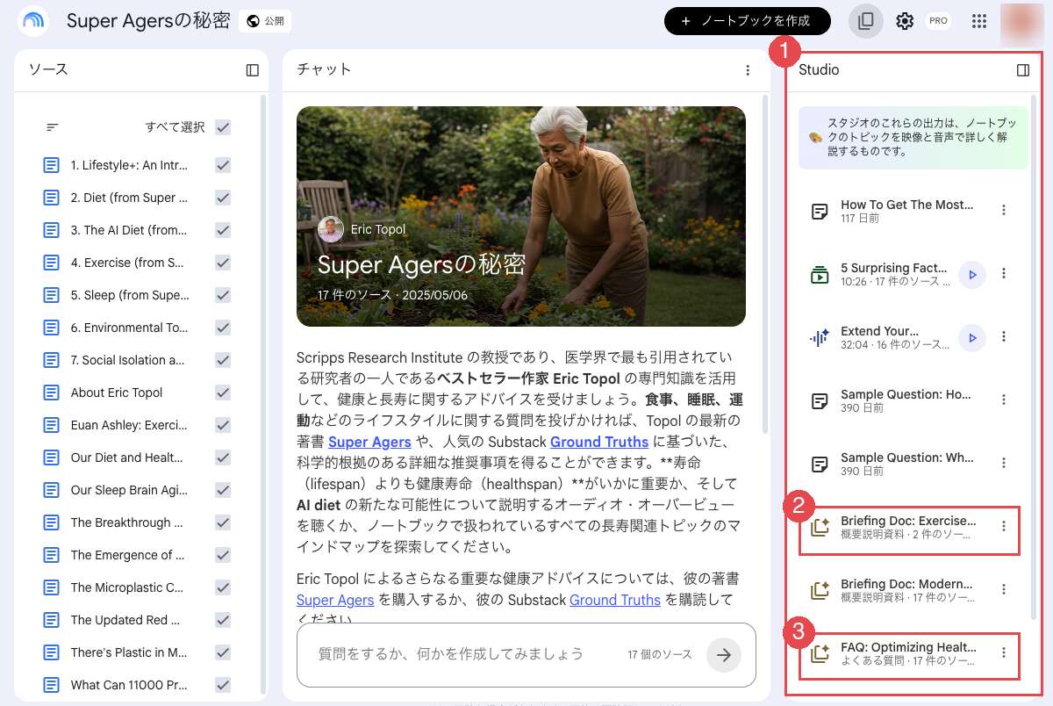Screen dimensions: 1053x706
Task: Create a new notebook with ノートブックを作成
Action: [748, 21]
